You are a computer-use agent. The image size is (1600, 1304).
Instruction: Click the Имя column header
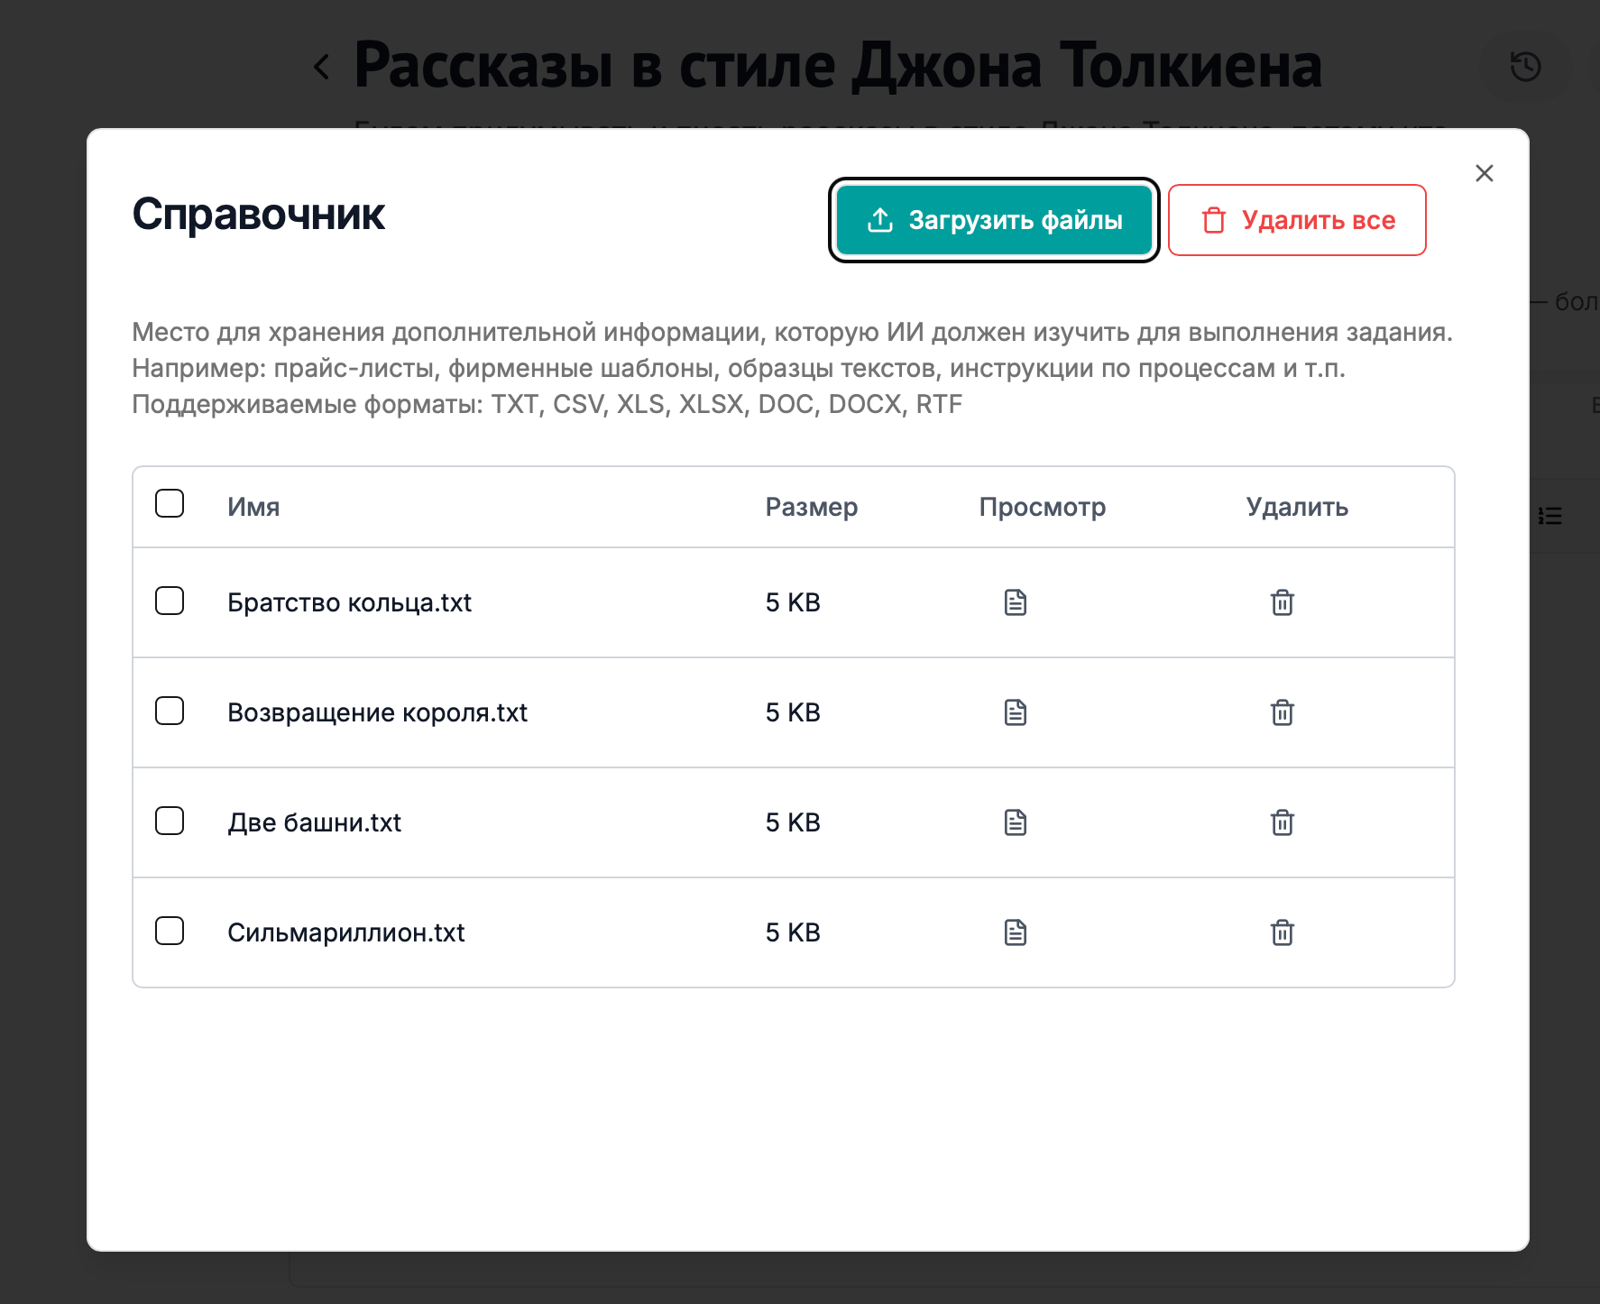253,507
